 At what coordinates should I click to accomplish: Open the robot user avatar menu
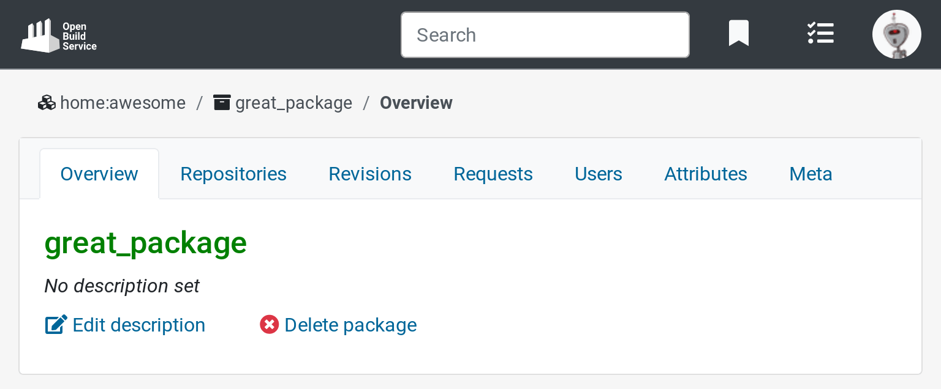(896, 35)
